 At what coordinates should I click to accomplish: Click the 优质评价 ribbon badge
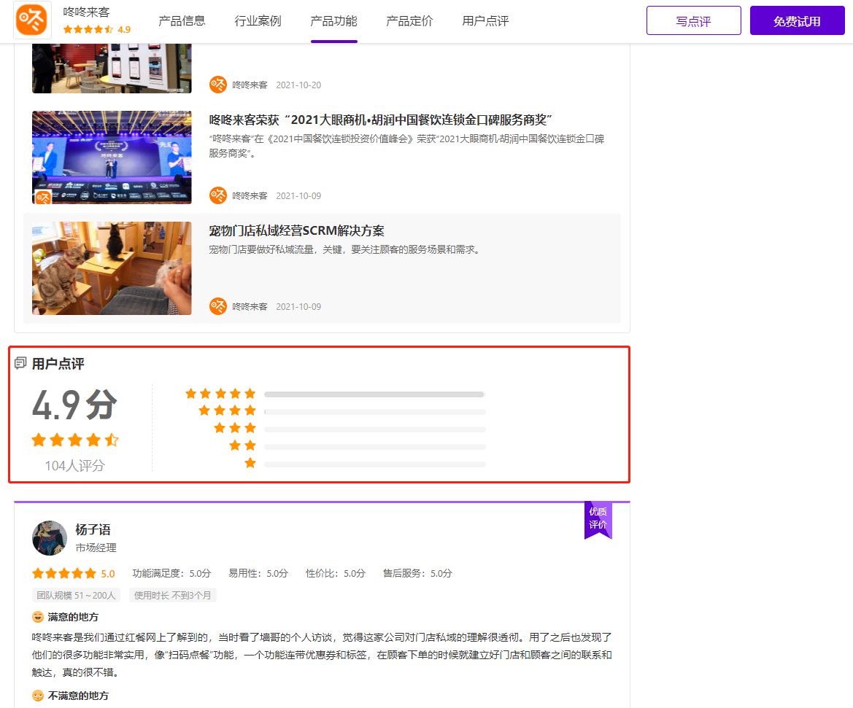click(598, 520)
